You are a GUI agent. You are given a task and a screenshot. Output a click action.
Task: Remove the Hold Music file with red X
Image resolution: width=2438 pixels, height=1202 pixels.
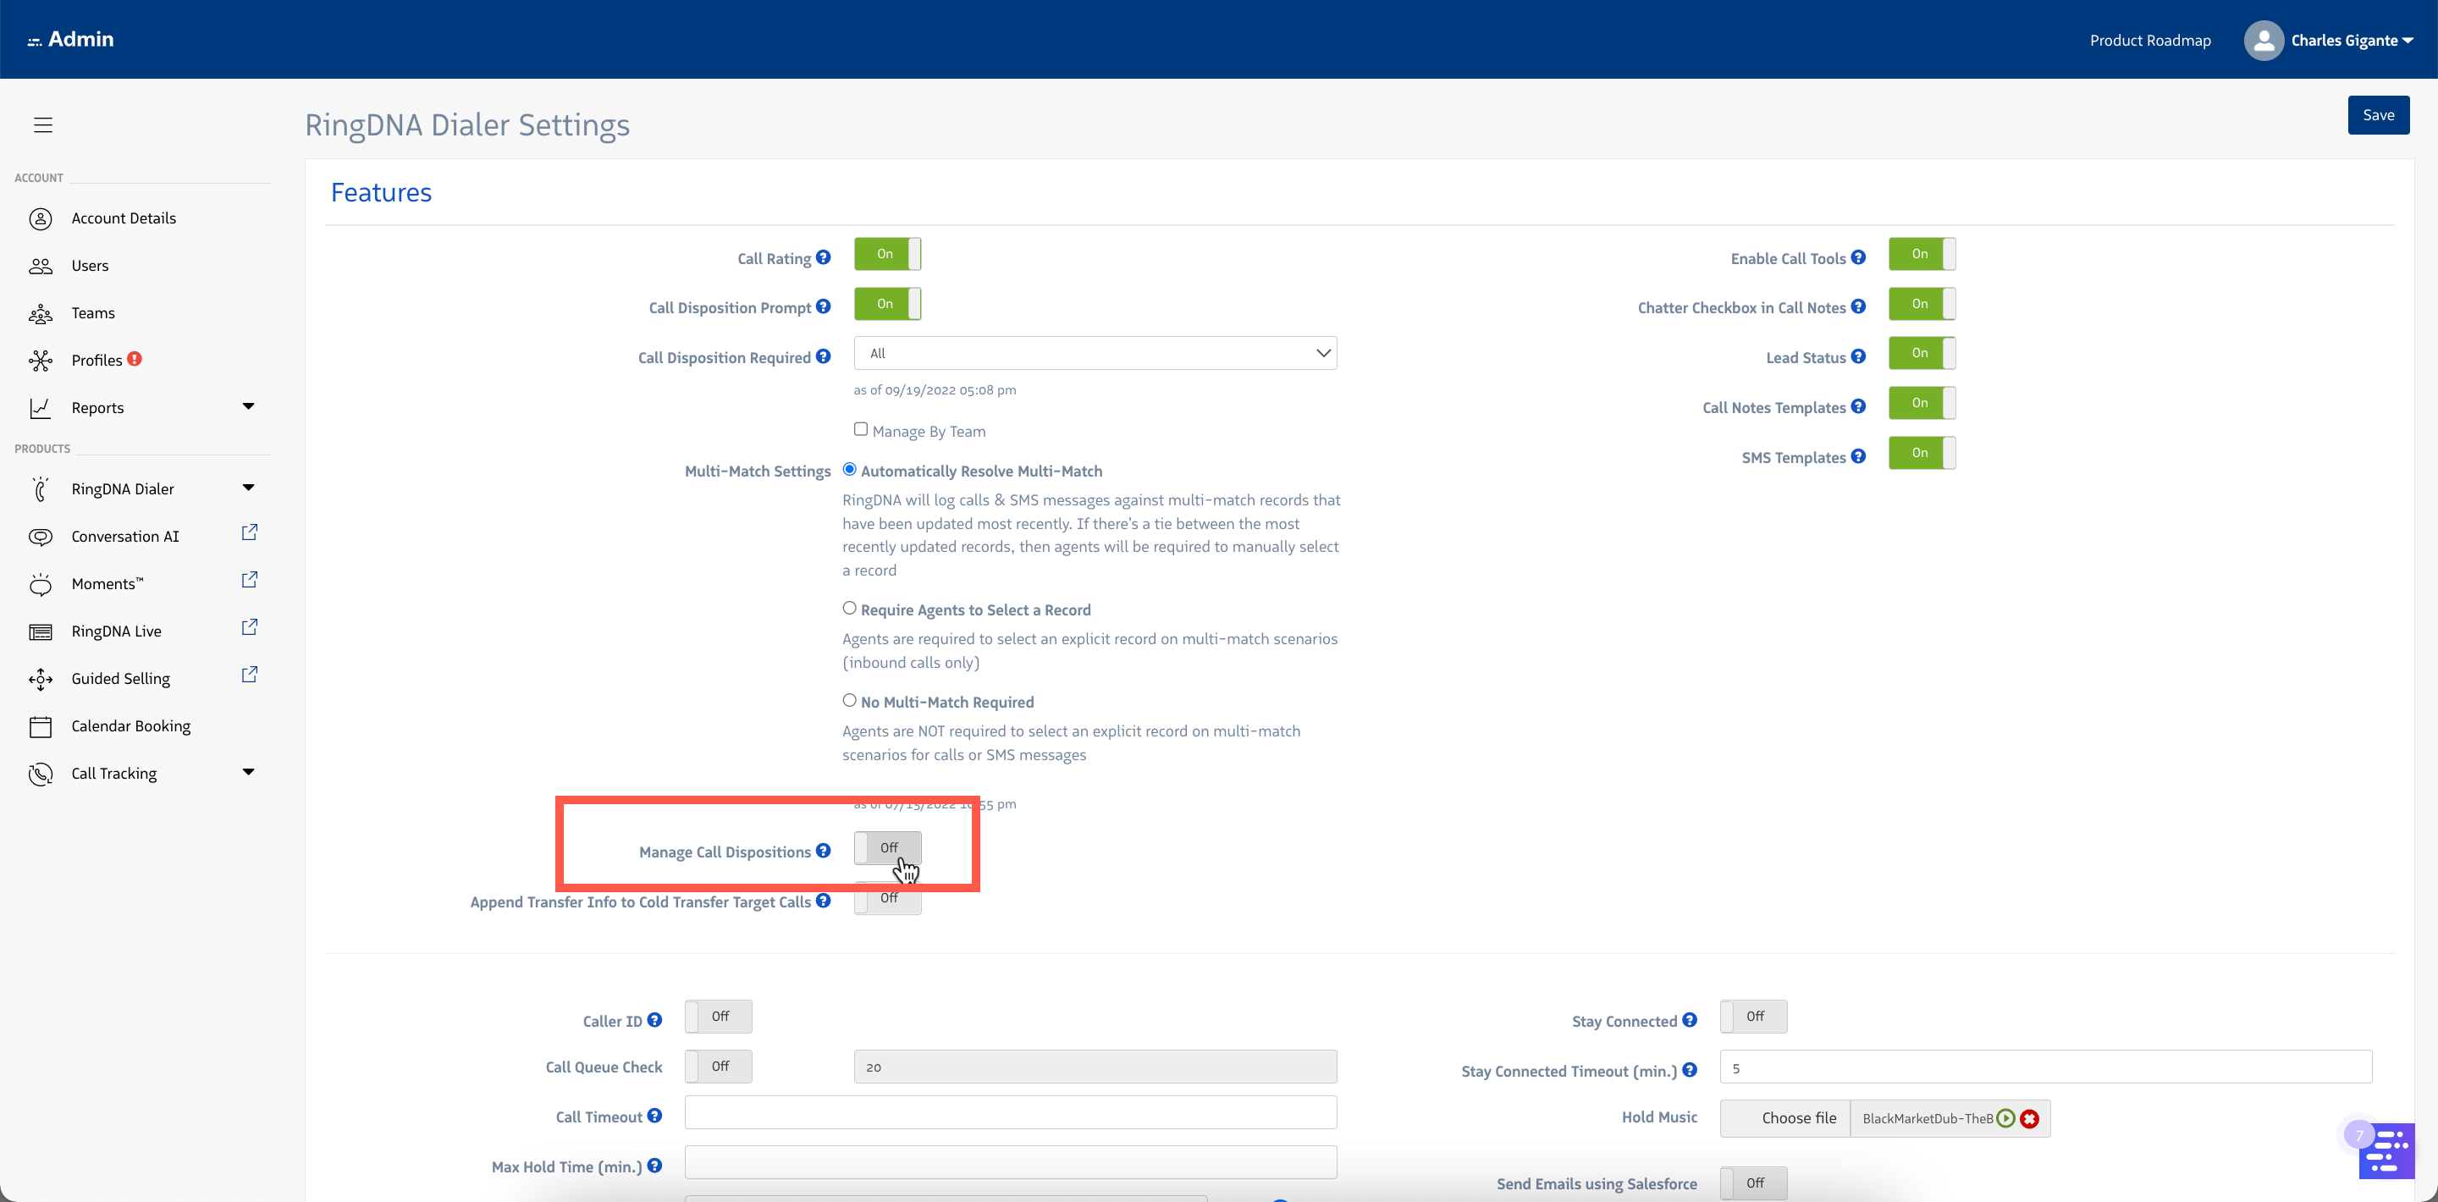click(2029, 1119)
